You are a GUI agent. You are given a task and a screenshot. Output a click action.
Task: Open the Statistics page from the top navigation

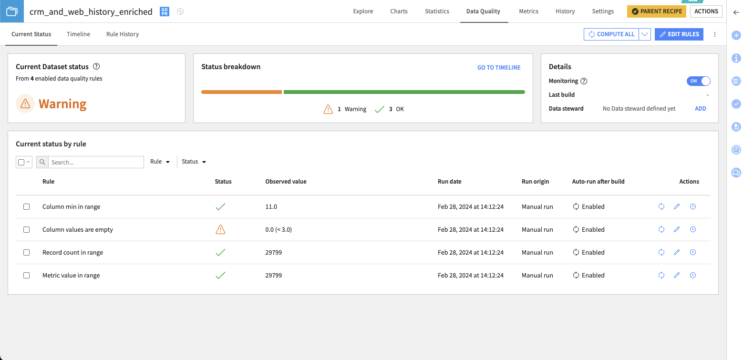pos(436,11)
